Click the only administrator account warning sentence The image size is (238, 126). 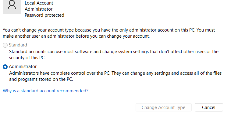pos(109,30)
